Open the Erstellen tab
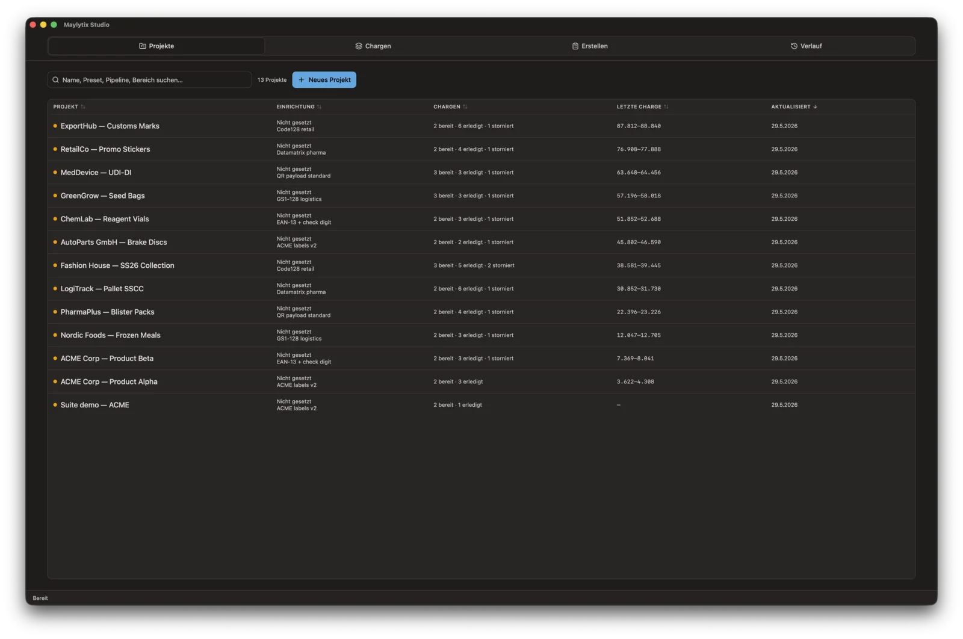 coord(590,46)
